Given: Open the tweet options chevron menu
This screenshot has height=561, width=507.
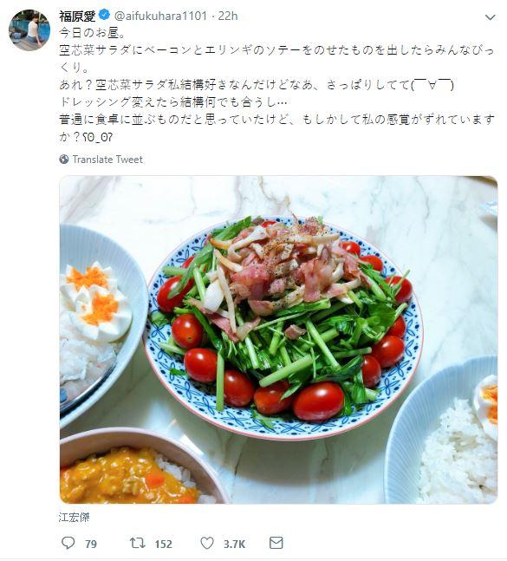Looking at the screenshot, I should [490, 17].
